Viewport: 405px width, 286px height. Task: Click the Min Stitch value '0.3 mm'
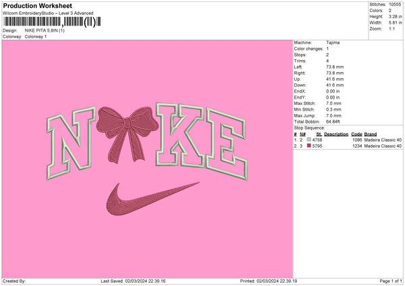pos(333,109)
